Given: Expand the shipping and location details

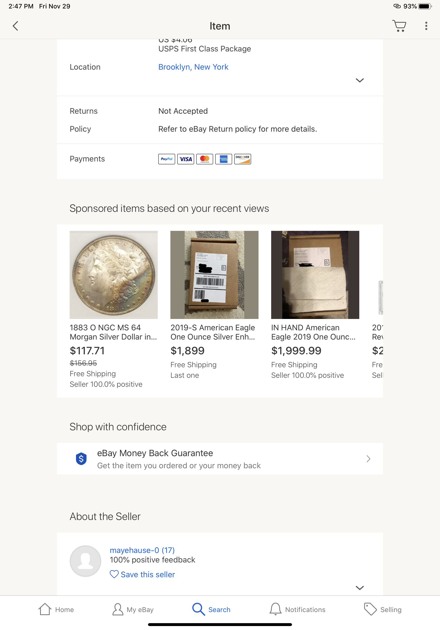Looking at the screenshot, I should pos(360,80).
